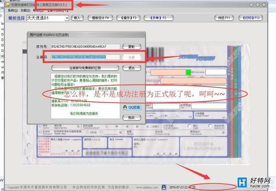The image size is (276, 191).
Task: Click the Copyright 东莞市杰普信息科技有限公司 status text
Action: click(37, 187)
